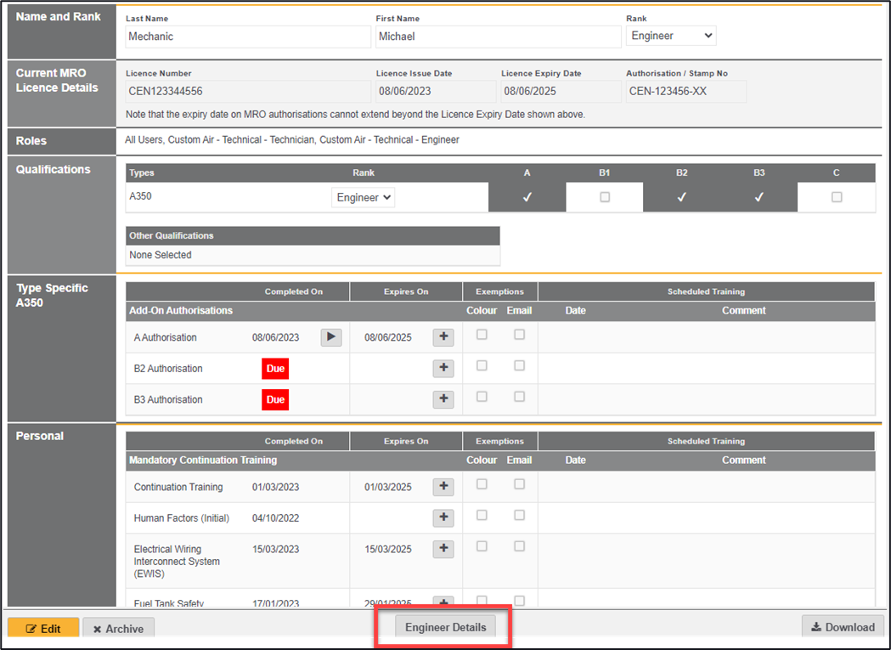Click the Last Name input field
The image size is (891, 650).
[x=247, y=37]
